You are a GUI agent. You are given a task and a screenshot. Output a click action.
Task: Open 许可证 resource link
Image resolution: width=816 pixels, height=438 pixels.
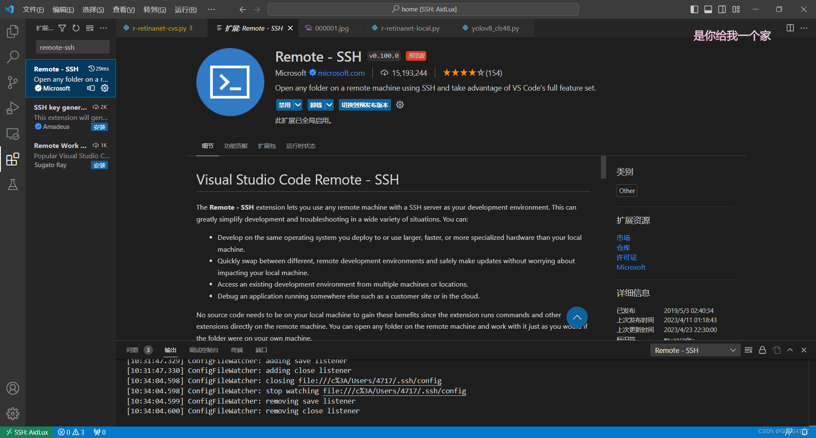[x=627, y=257]
